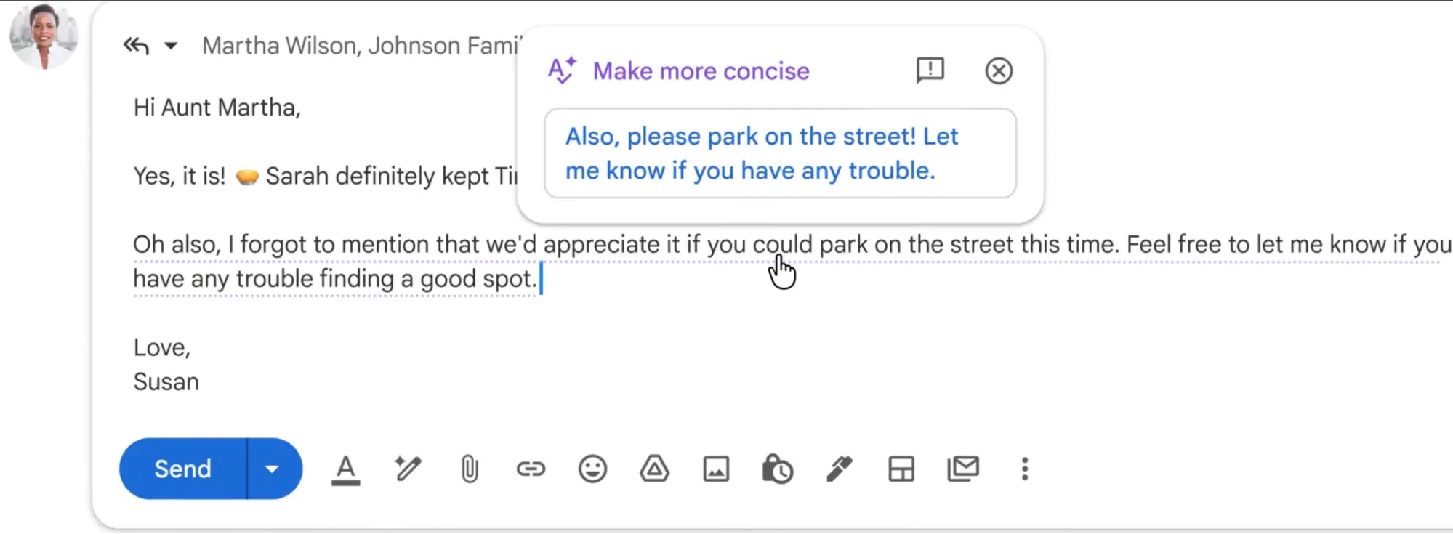Insert a link
The height and width of the screenshot is (534, 1453).
(531, 469)
